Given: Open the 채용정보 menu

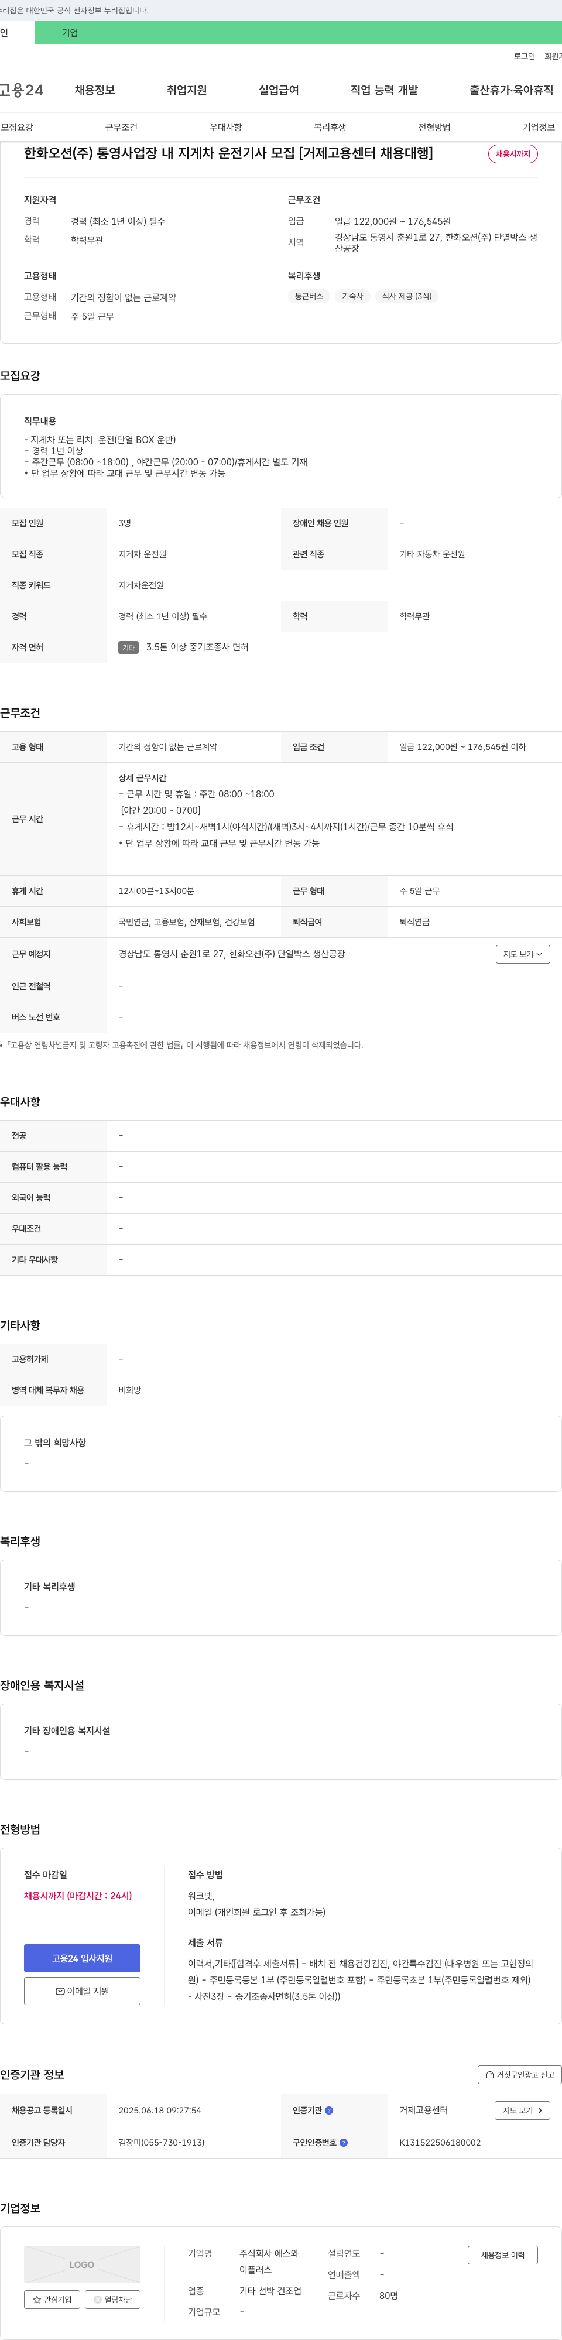Looking at the screenshot, I should (x=94, y=90).
